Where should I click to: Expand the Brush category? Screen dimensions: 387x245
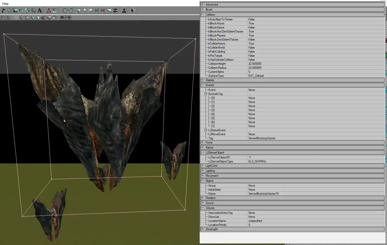point(202,9)
